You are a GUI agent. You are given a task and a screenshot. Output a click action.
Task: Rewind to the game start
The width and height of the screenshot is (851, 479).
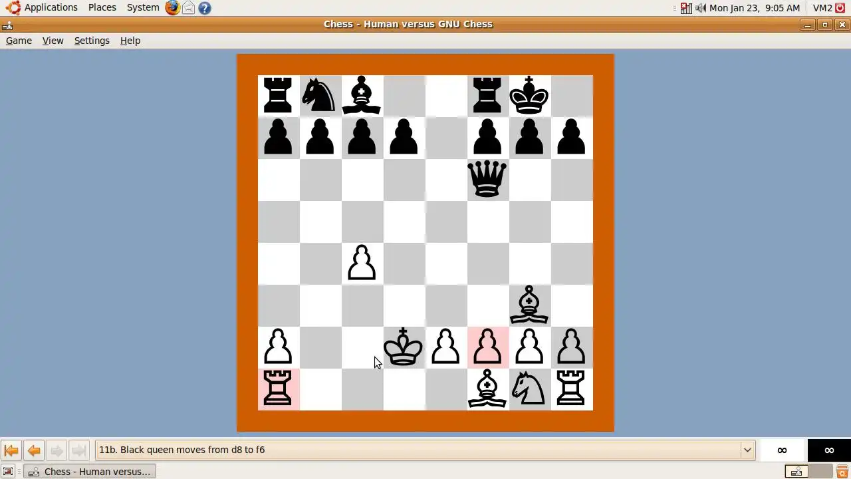coord(11,450)
